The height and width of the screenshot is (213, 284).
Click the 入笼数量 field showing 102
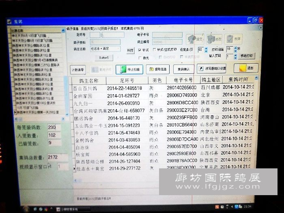coord(54,135)
